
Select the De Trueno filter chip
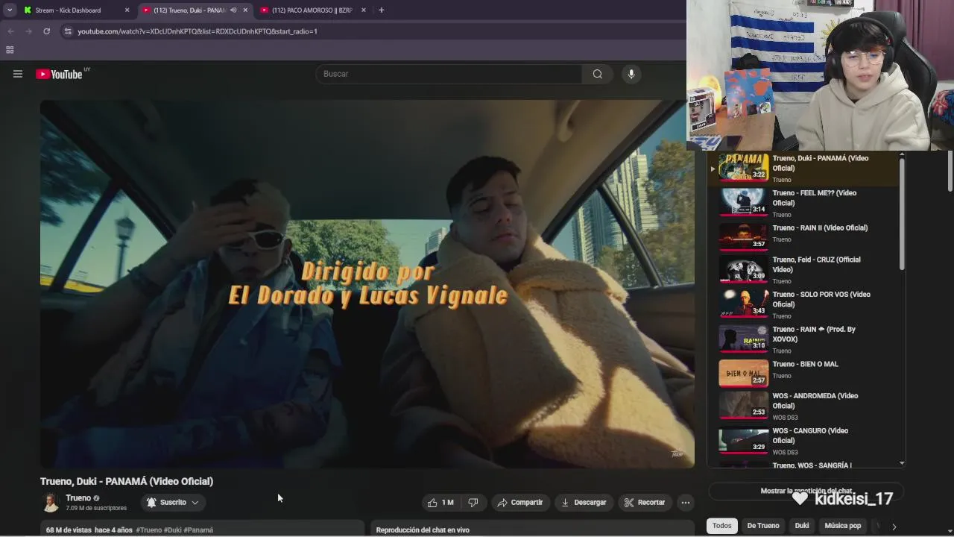763,526
